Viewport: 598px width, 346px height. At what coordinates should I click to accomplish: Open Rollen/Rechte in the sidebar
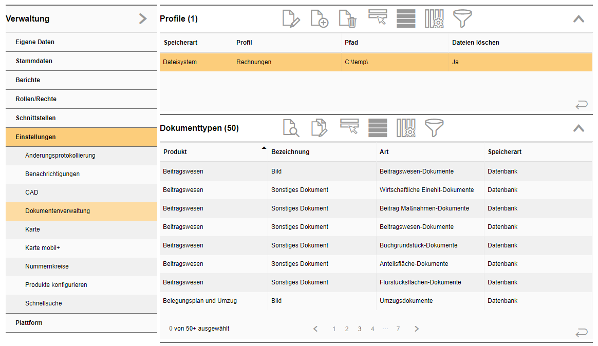[36, 99]
